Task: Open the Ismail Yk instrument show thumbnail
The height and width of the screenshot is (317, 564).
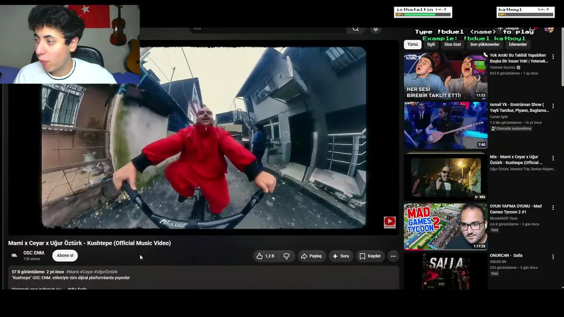Action: pyautogui.click(x=445, y=125)
